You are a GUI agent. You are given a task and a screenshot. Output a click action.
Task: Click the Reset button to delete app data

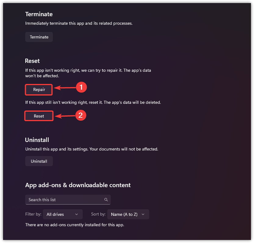point(39,116)
